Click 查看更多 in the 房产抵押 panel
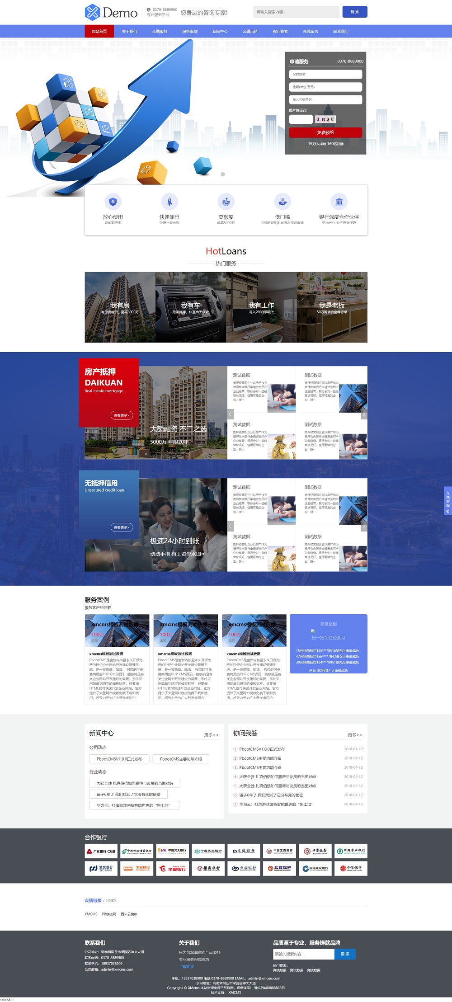Screen dimensions: 452x1002 122,415
